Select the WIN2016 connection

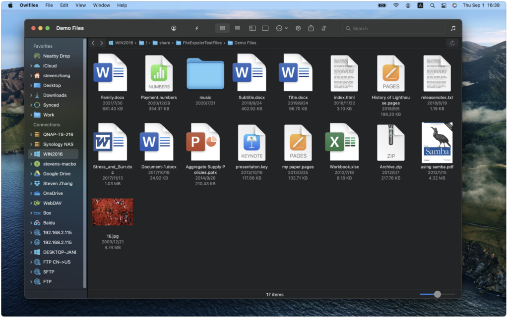point(54,154)
